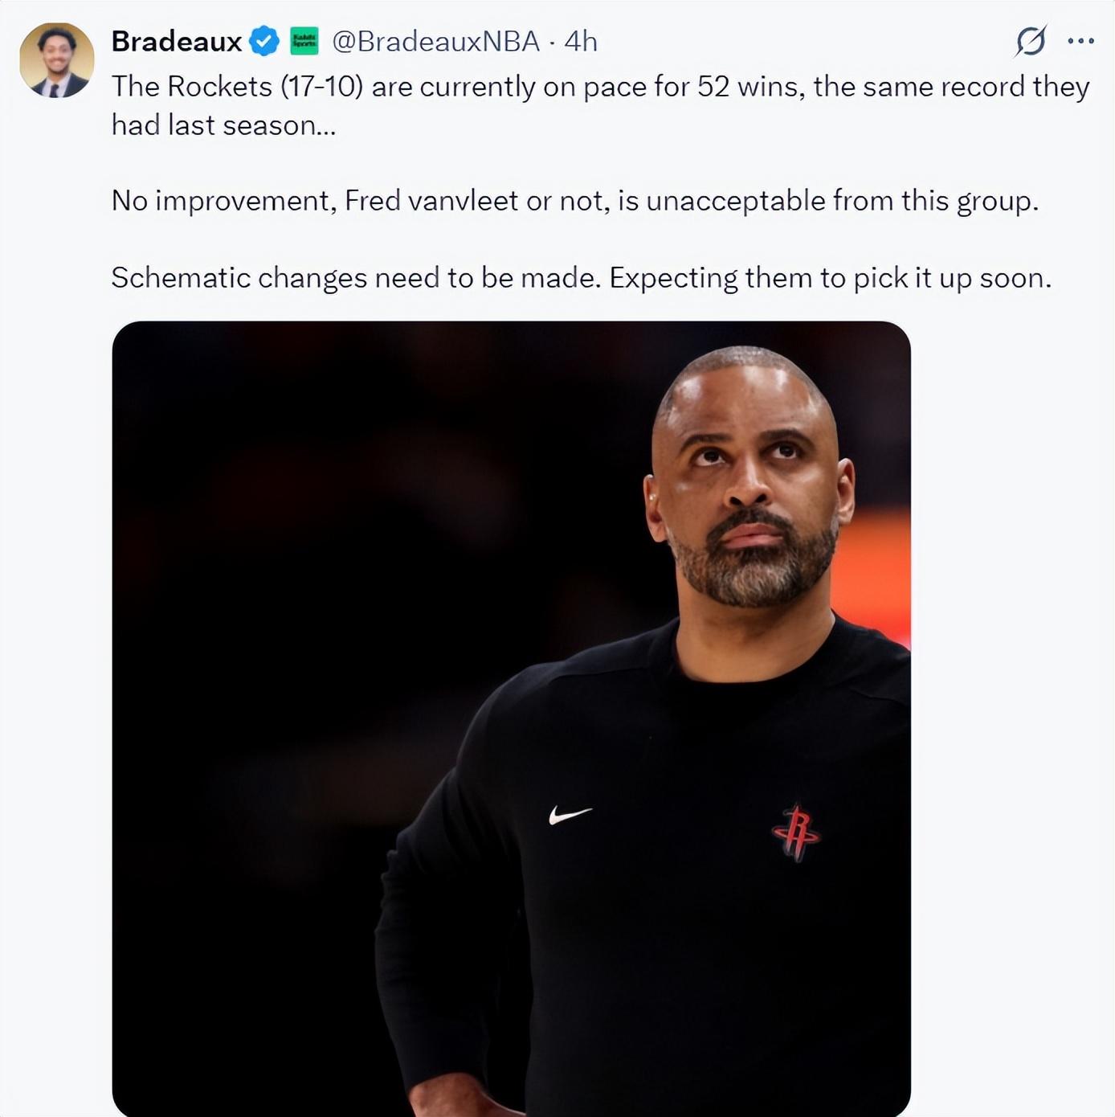Open the Bradeaux profile avatar
This screenshot has height=1117, width=1115.
coord(57,60)
